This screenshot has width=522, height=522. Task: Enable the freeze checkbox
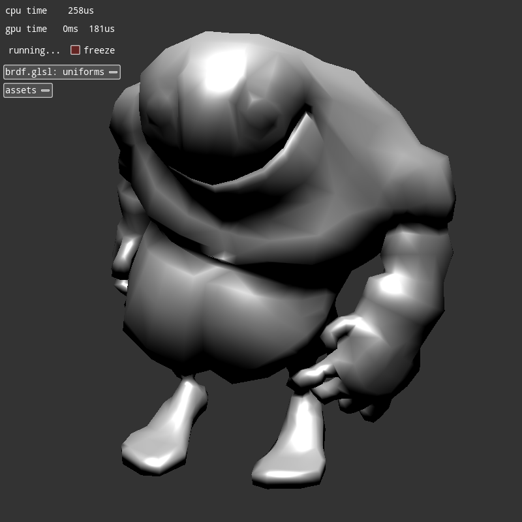[75, 50]
